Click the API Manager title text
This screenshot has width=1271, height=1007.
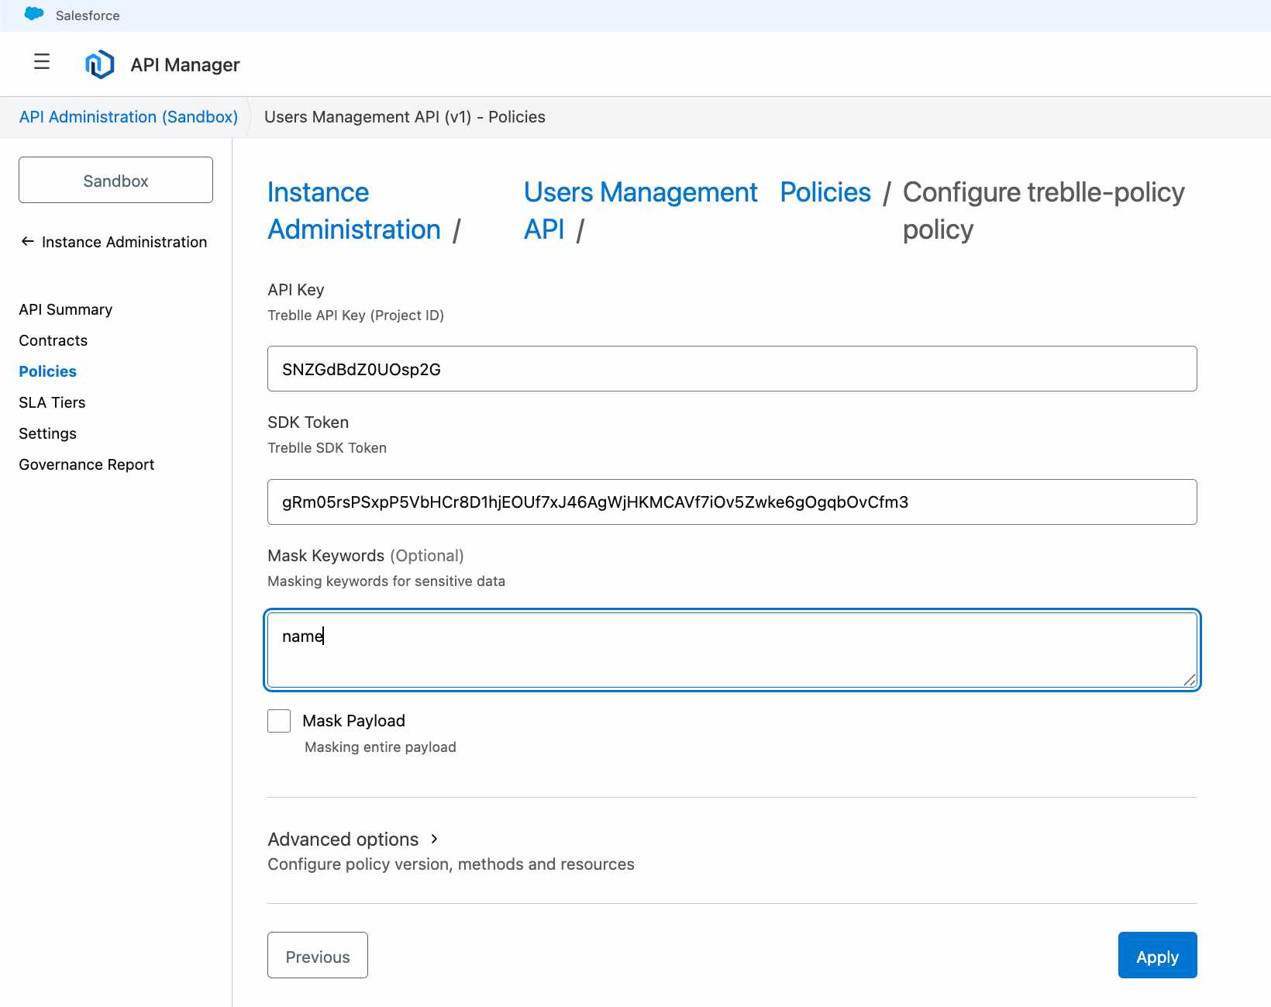pyautogui.click(x=185, y=64)
